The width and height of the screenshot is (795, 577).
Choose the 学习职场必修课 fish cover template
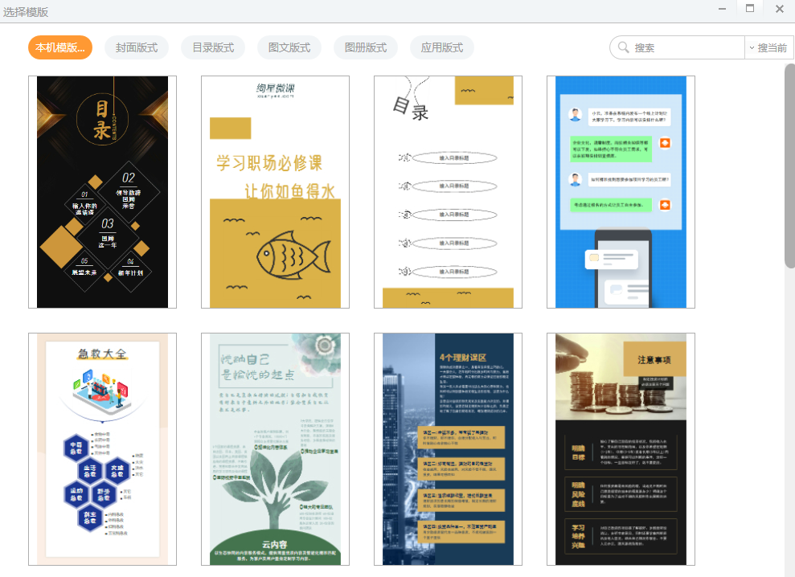275,192
